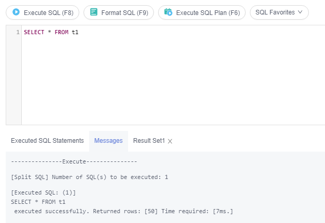Click the Execute SQL Plan calendar icon
Viewport: 325px width, 223px height.
pyautogui.click(x=168, y=12)
